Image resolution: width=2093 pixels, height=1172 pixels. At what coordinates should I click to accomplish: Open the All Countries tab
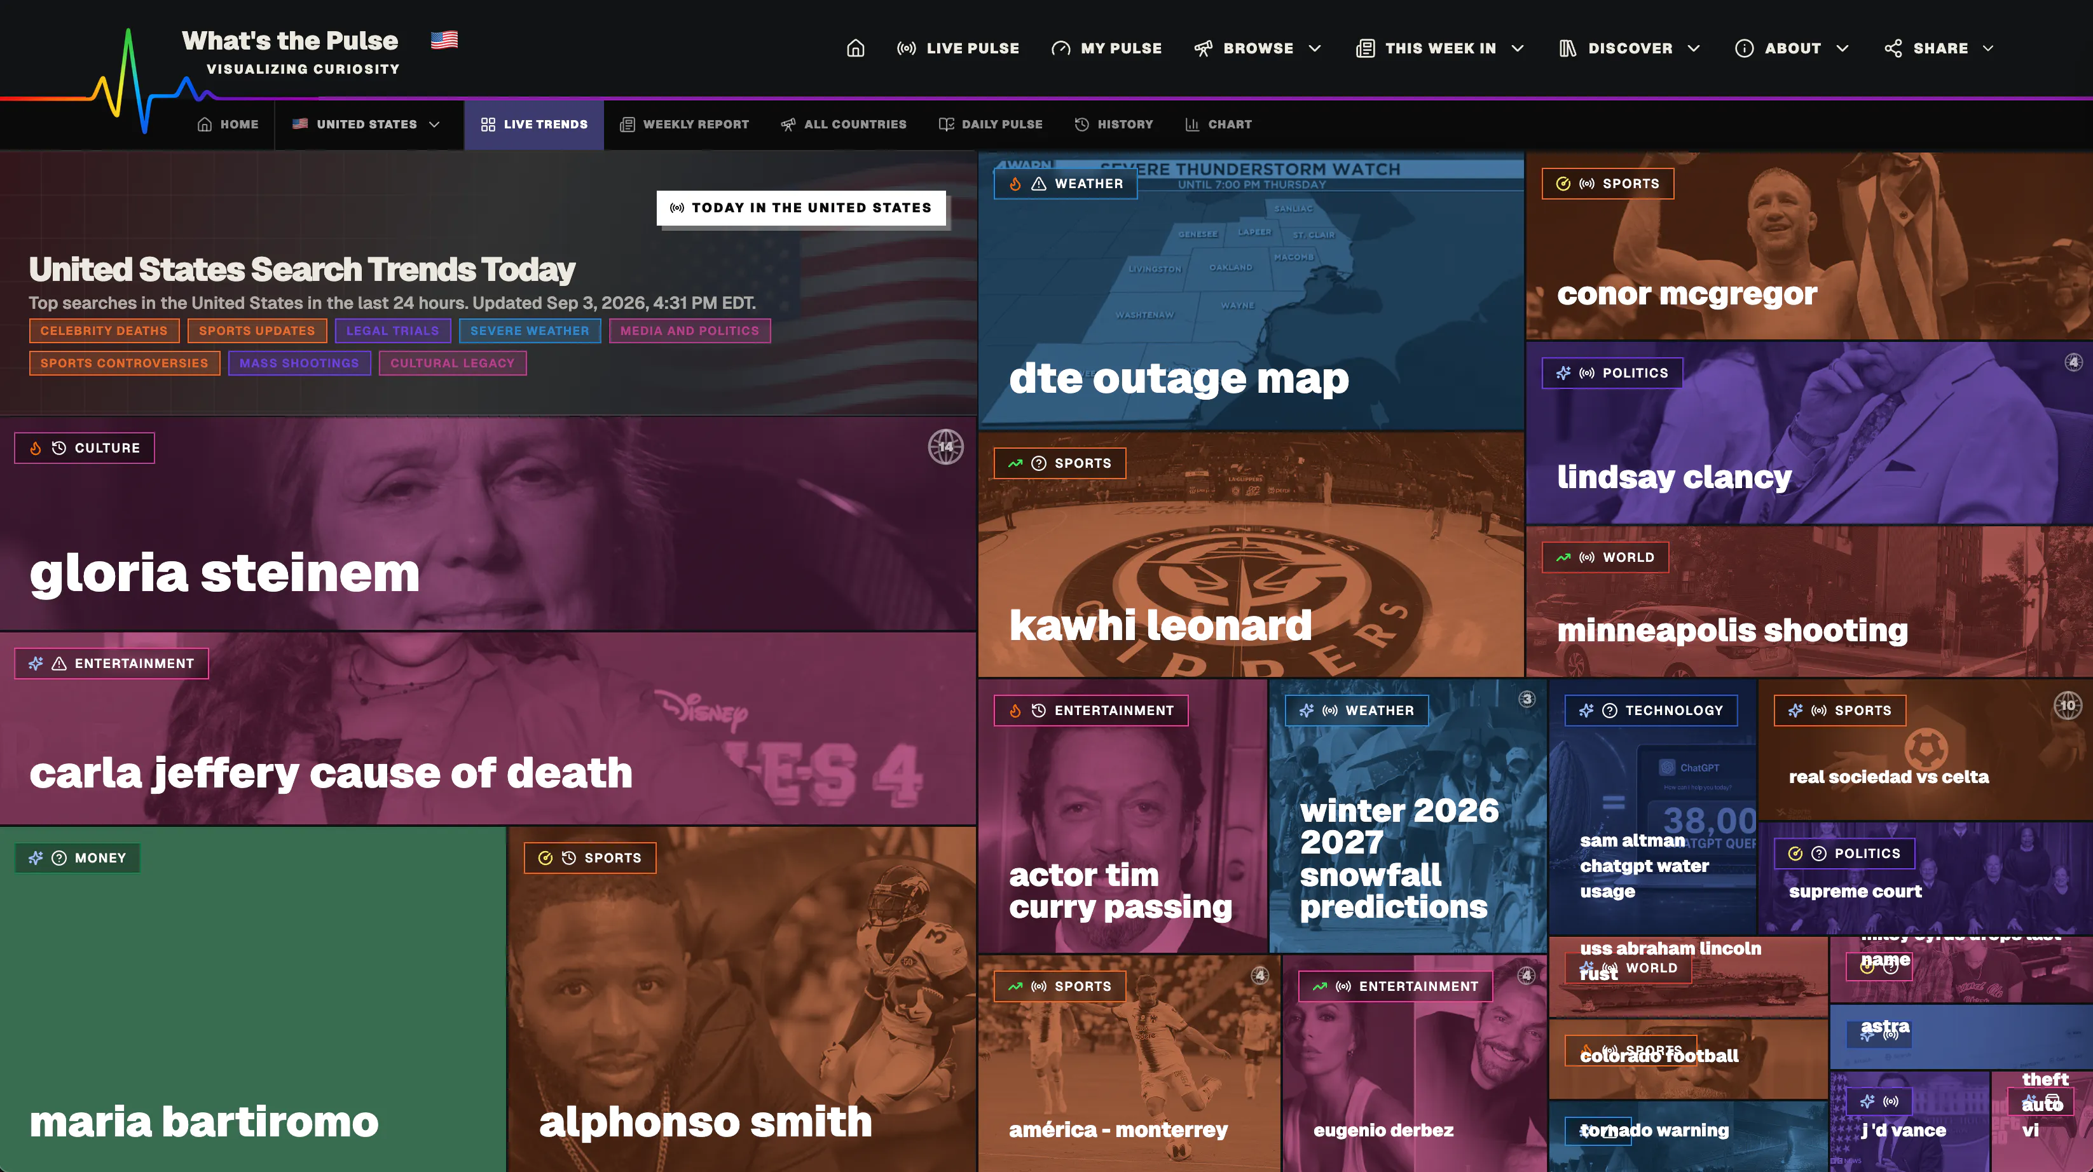click(x=844, y=125)
